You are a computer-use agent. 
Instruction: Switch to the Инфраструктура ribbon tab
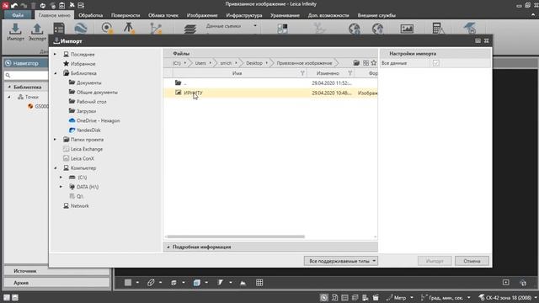click(x=244, y=15)
